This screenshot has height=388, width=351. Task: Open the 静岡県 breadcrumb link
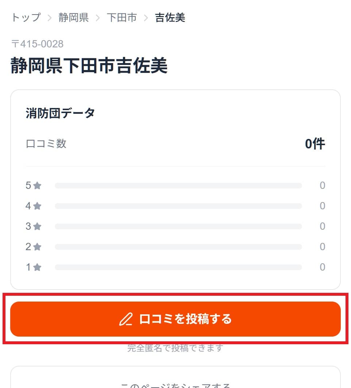click(73, 17)
